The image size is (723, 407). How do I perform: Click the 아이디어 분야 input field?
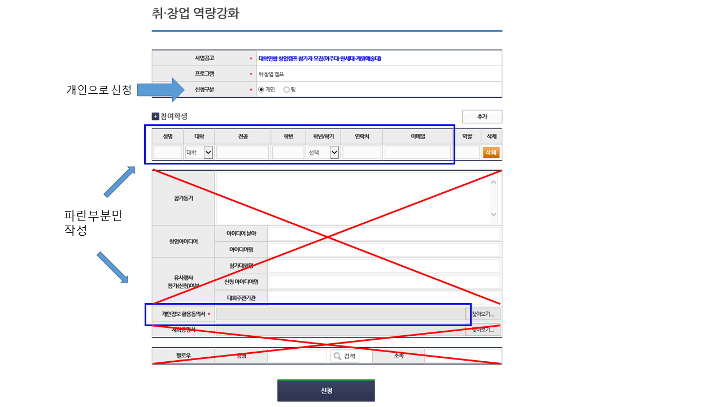(384, 233)
